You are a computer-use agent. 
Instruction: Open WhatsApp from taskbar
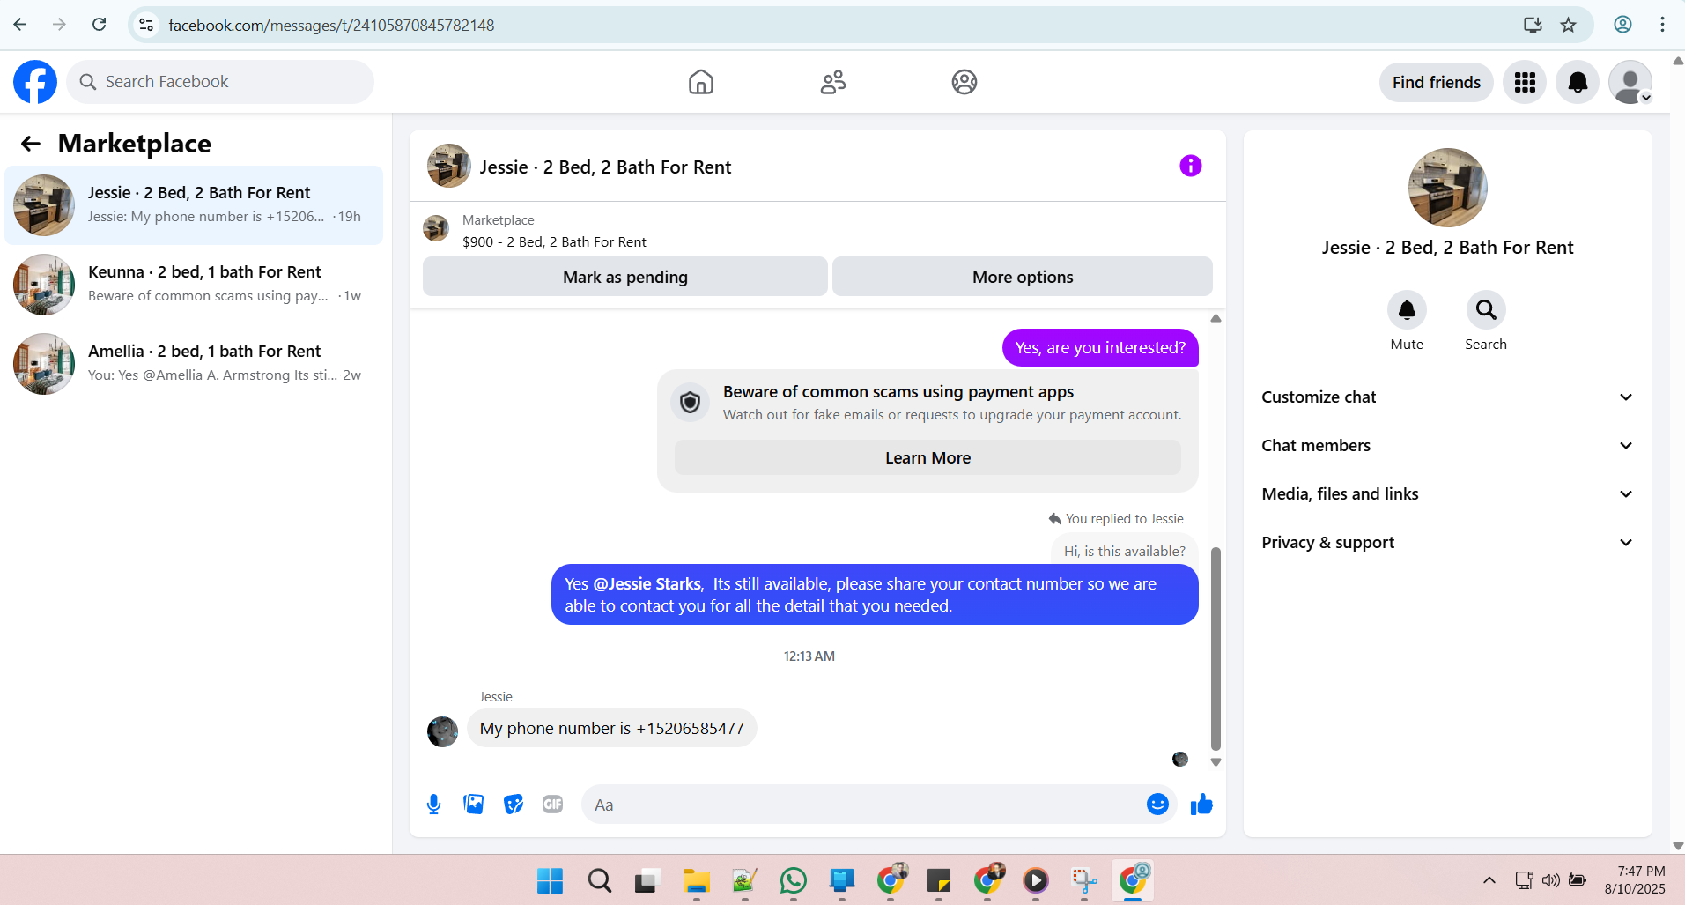click(x=793, y=880)
